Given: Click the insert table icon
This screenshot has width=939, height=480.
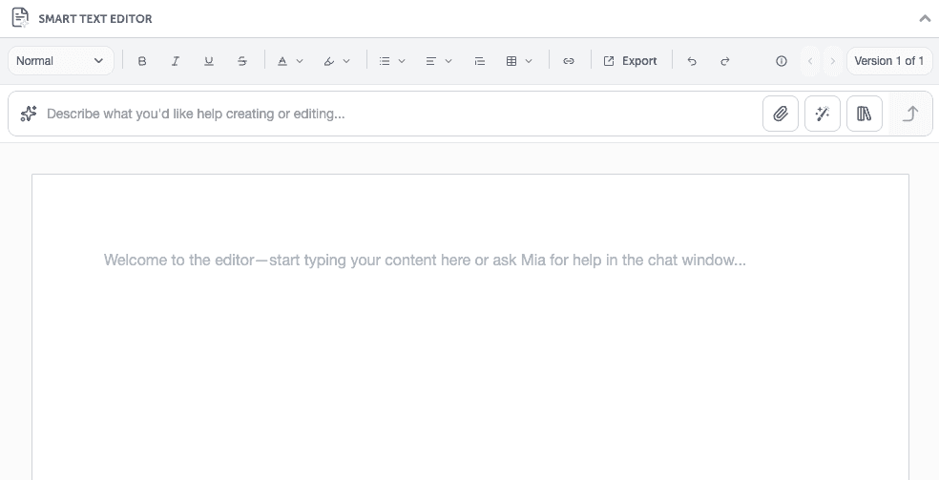Looking at the screenshot, I should (x=511, y=61).
